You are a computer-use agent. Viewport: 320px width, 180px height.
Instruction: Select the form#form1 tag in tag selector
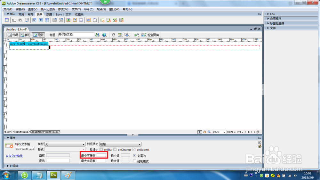pyautogui.click(x=21, y=132)
